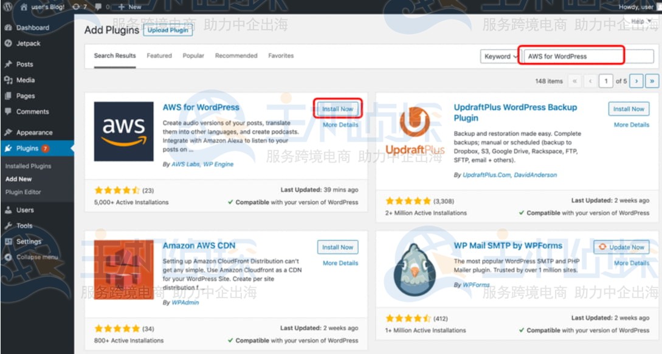Viewport: 662px width, 354px height.
Task: Click the AWS plugin logo thumbnail
Action: click(x=123, y=132)
